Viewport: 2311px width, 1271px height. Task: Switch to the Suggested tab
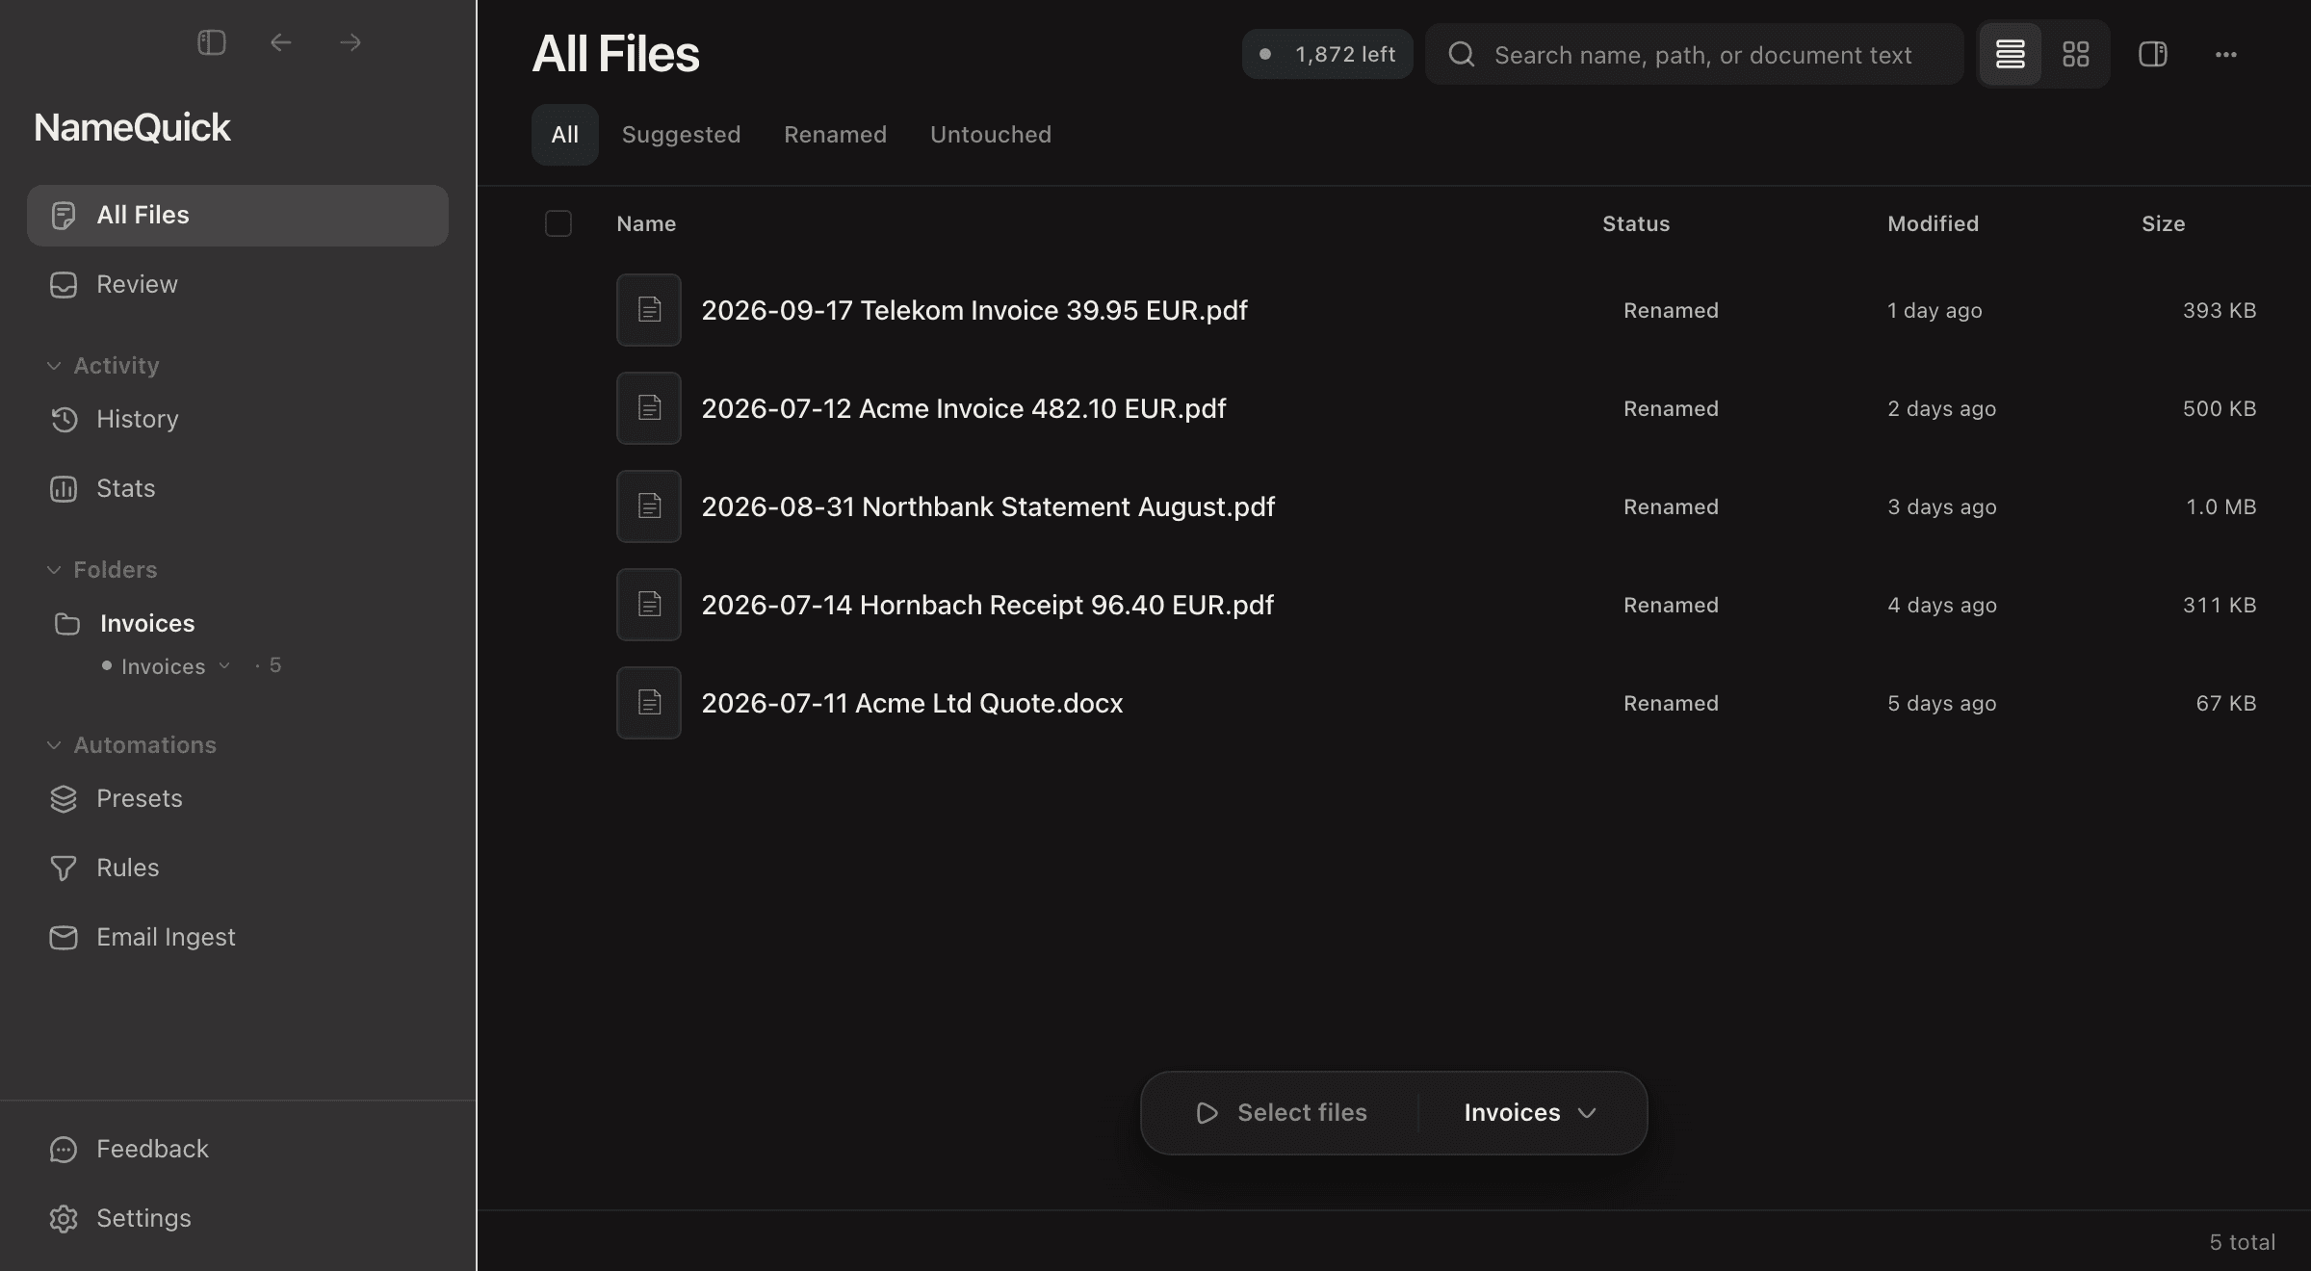681,135
